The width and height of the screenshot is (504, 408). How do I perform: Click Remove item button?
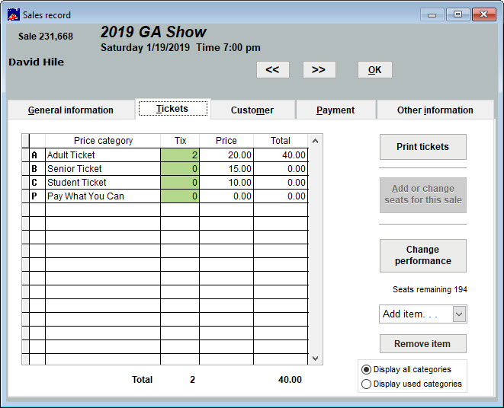422,344
